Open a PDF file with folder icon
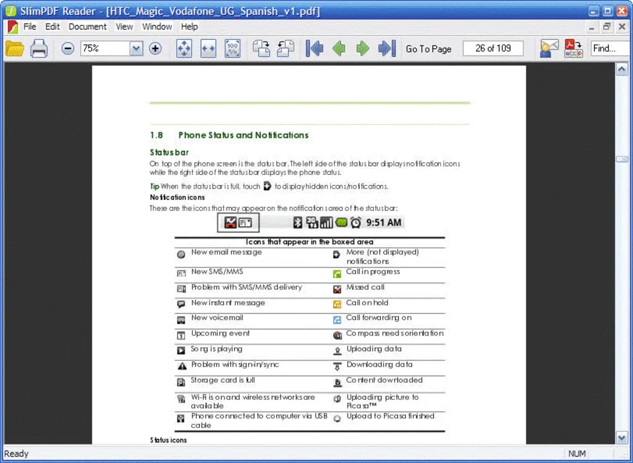Screen dimensions: 633x463 tap(14, 48)
